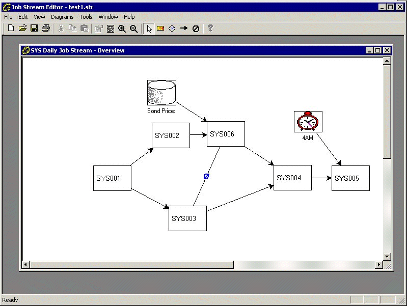
Task: Click the 4AM alarm clock node
Action: 308,122
